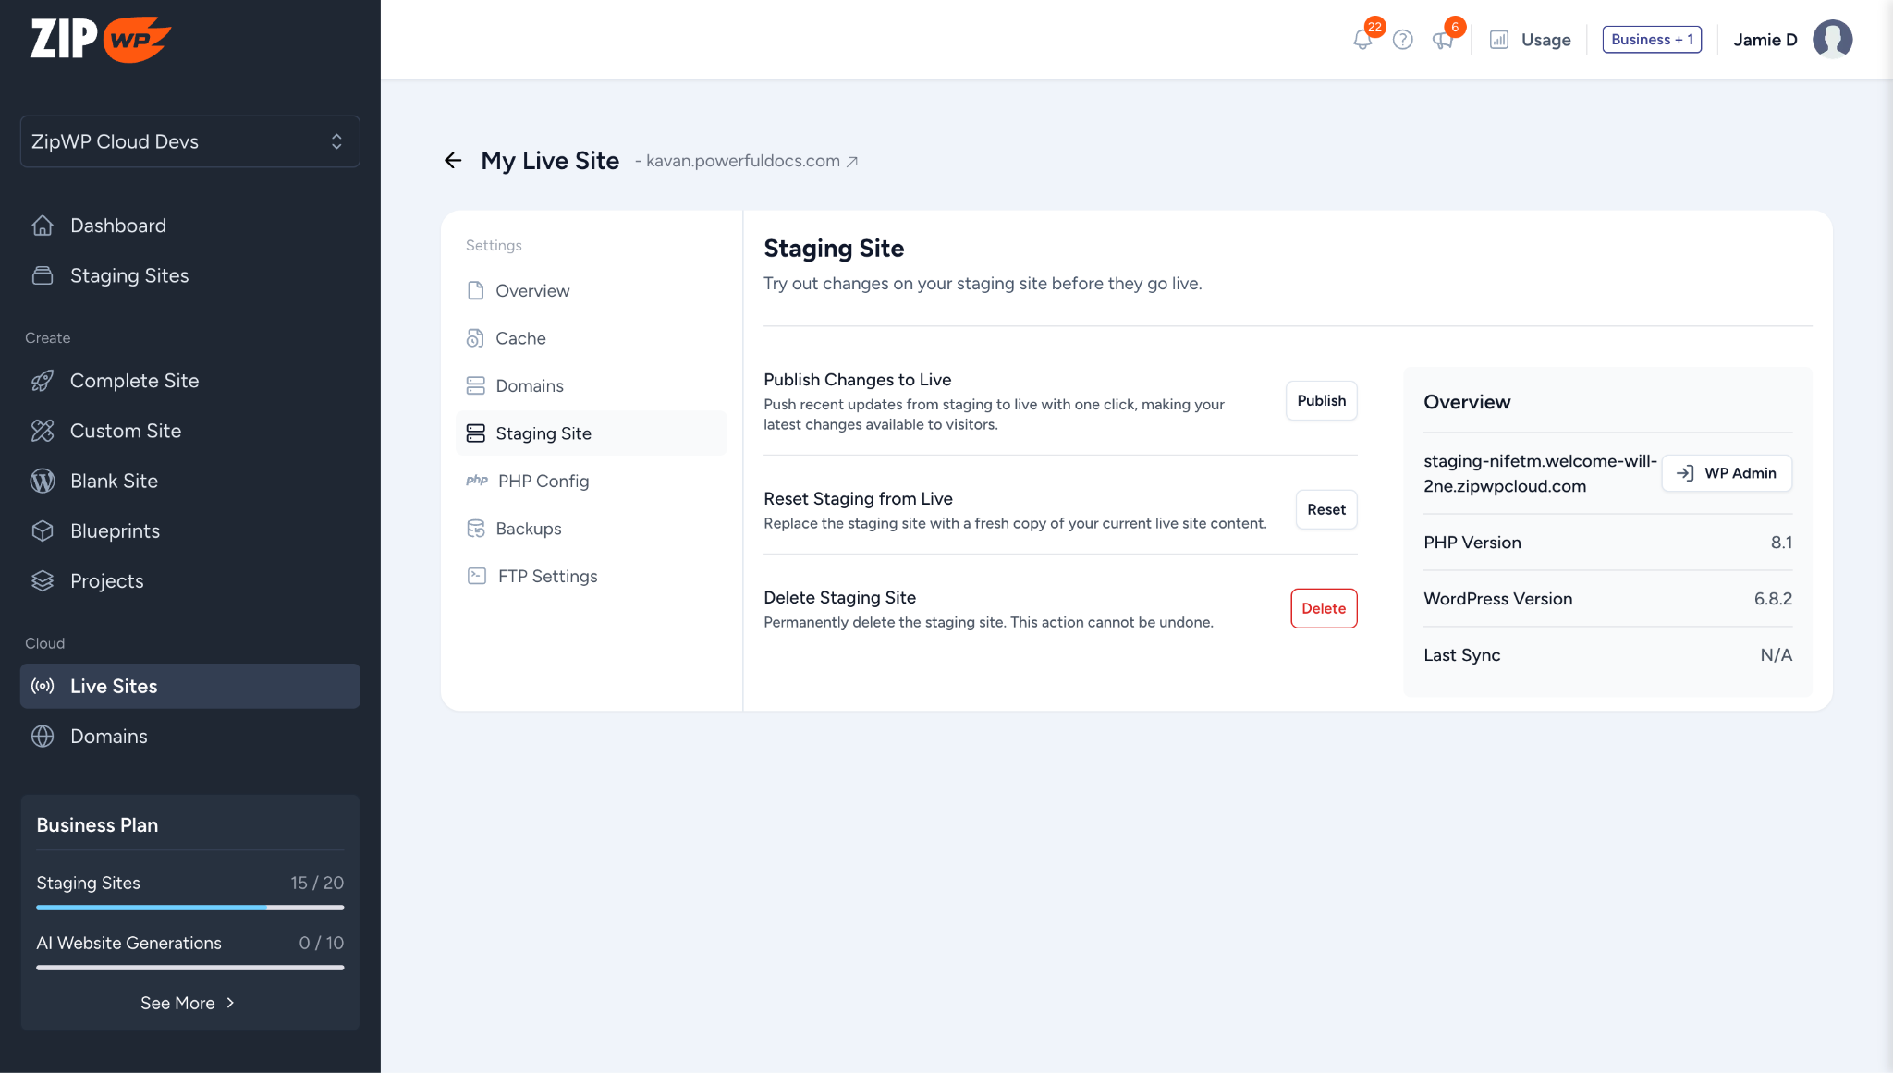1893x1073 pixels.
Task: Open WP Admin for the staging site
Action: 1726,473
